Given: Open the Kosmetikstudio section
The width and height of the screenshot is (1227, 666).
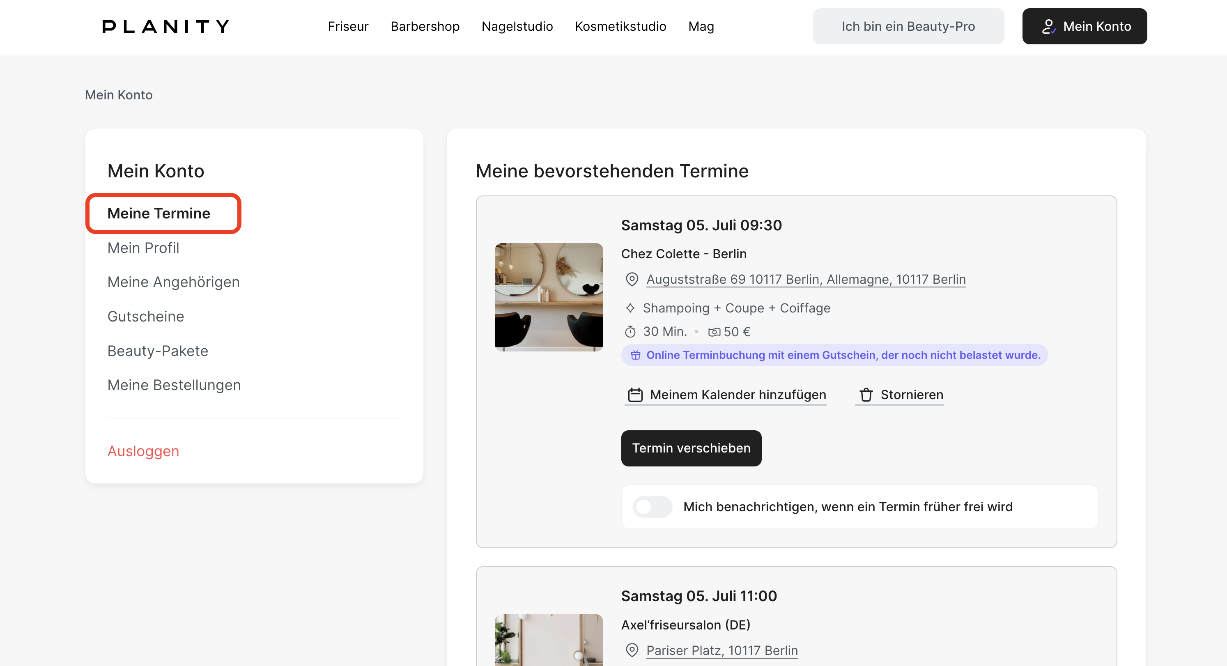Looking at the screenshot, I should click(620, 26).
